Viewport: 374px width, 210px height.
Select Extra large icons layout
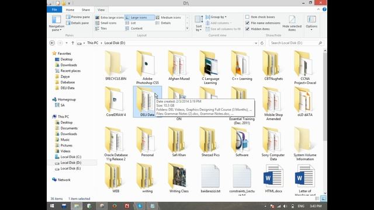[109, 17]
